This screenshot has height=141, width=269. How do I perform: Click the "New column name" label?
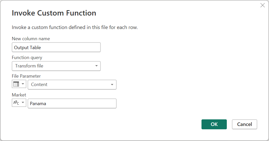31,39
